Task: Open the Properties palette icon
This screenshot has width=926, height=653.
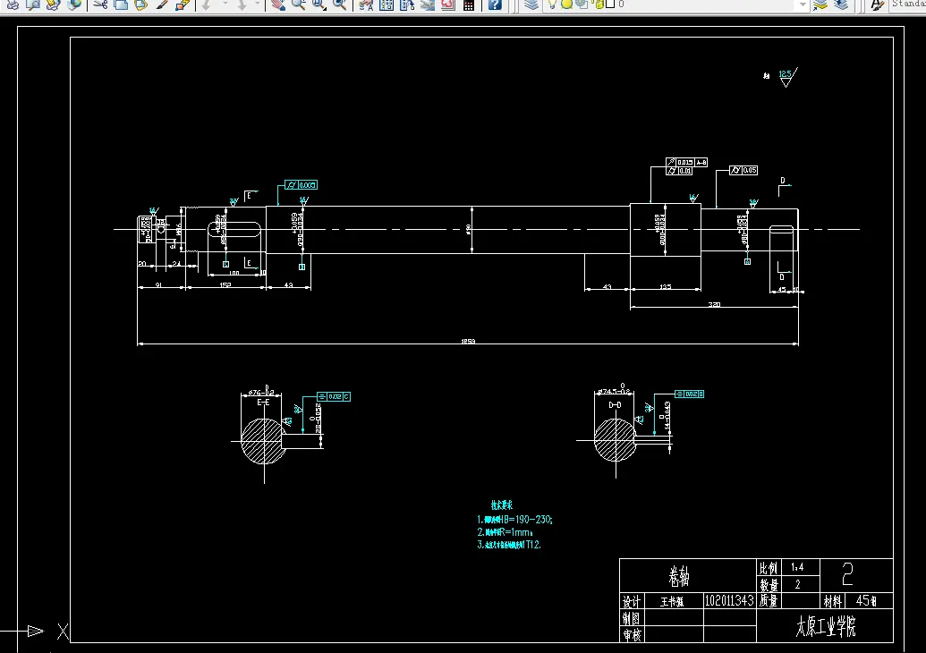Action: [x=366, y=4]
